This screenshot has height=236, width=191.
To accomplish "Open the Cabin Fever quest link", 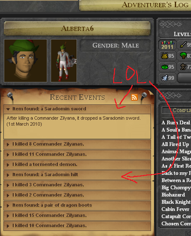I will 175,209.
